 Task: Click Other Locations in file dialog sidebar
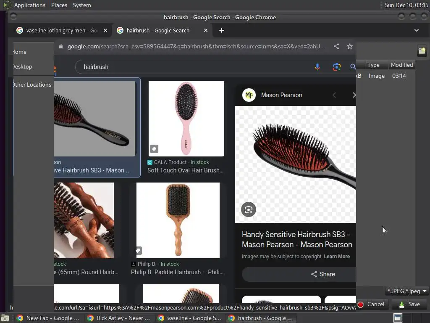click(32, 85)
